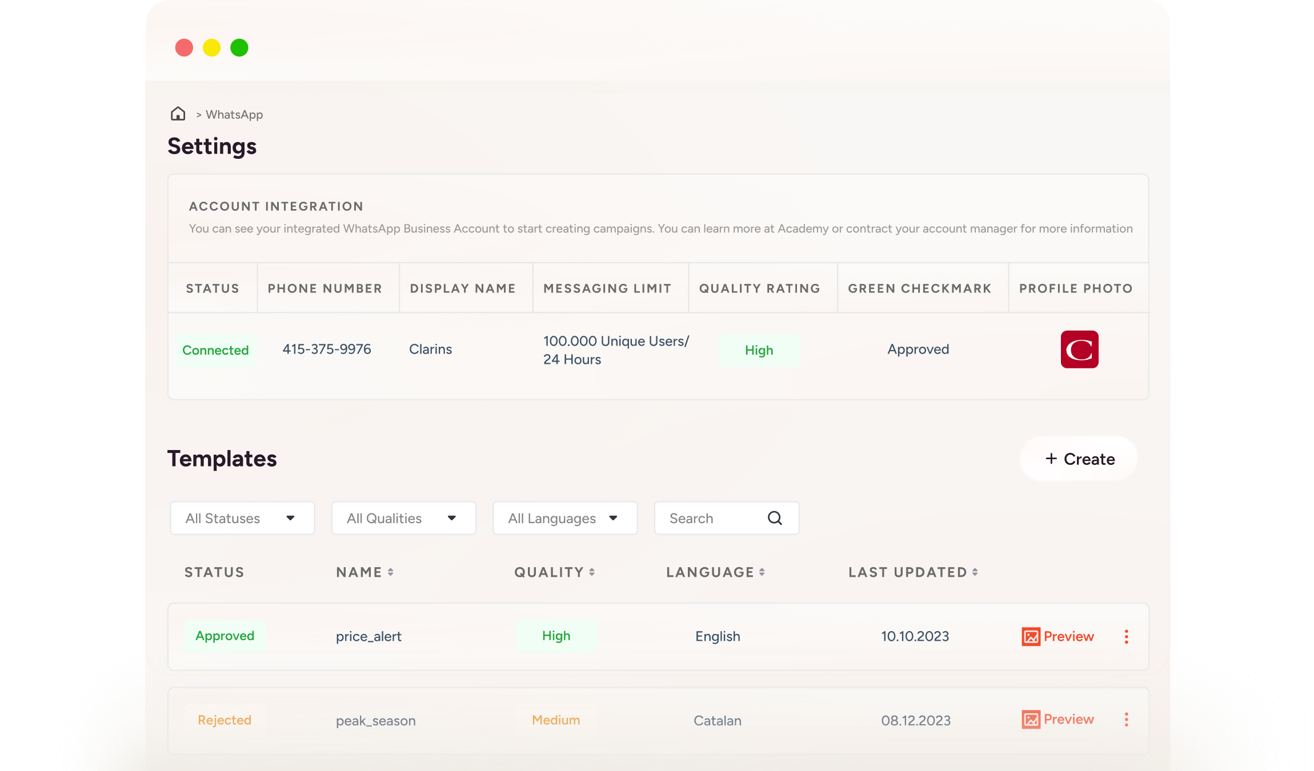The image size is (1314, 771).
Task: Click the preview image icon for price_alert
Action: [x=1031, y=637]
